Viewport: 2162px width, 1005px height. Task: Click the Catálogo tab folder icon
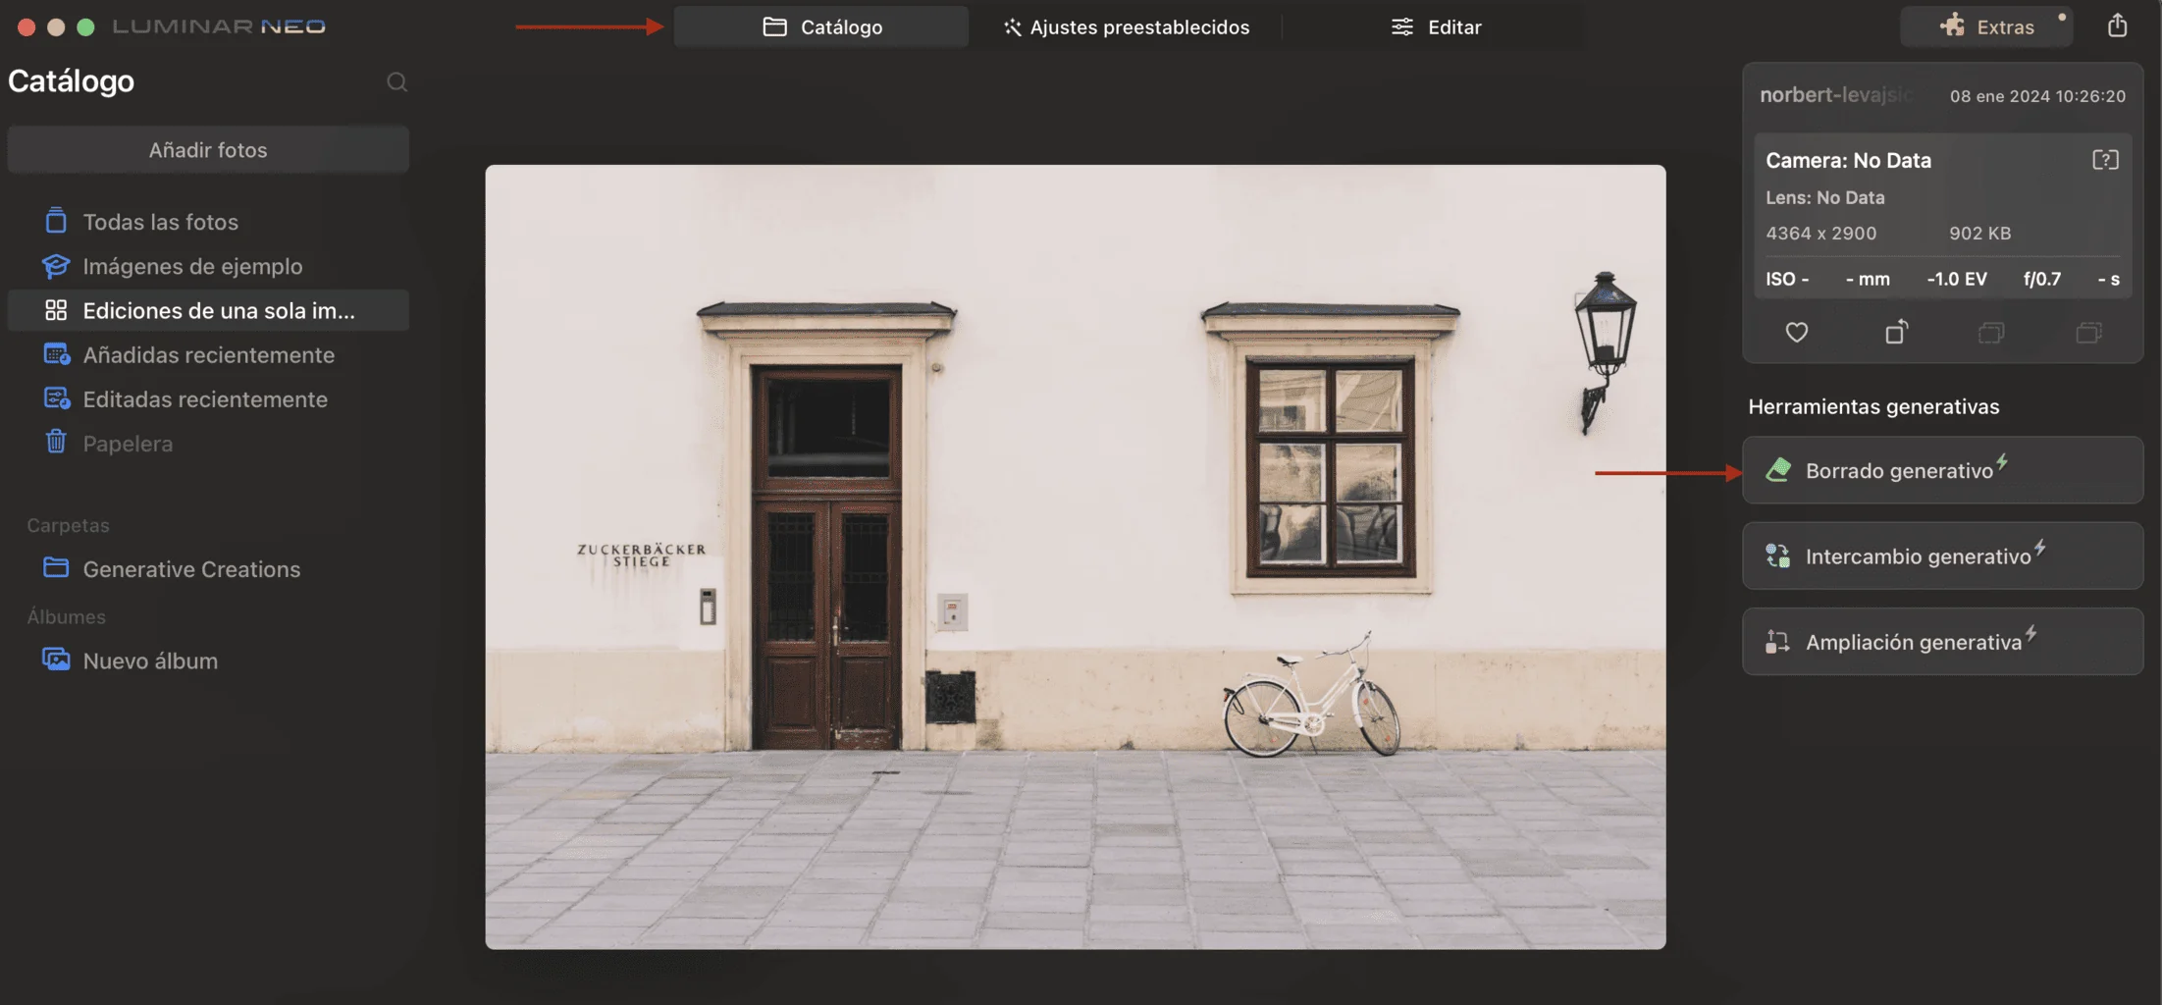[x=774, y=26]
